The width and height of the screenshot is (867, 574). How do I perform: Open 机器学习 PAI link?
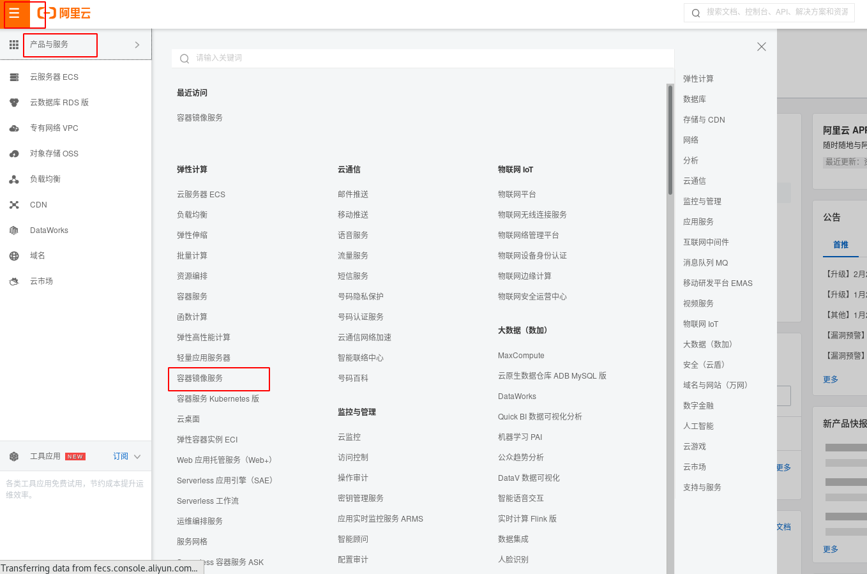pos(520,437)
